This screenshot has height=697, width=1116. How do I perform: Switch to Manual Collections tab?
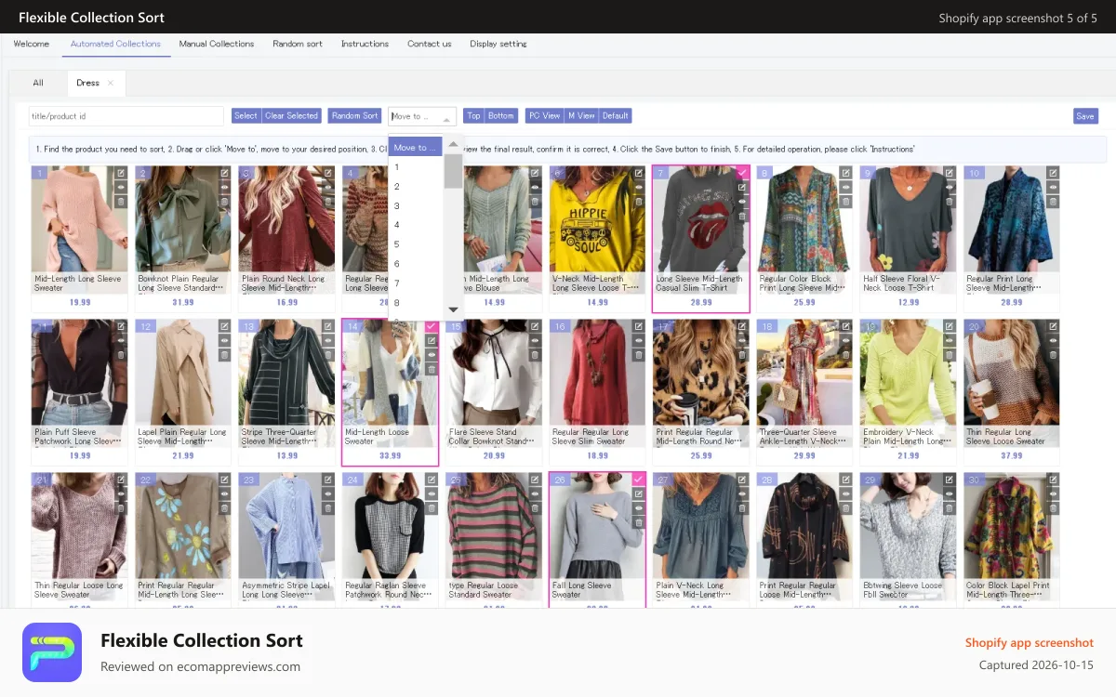coord(217,44)
